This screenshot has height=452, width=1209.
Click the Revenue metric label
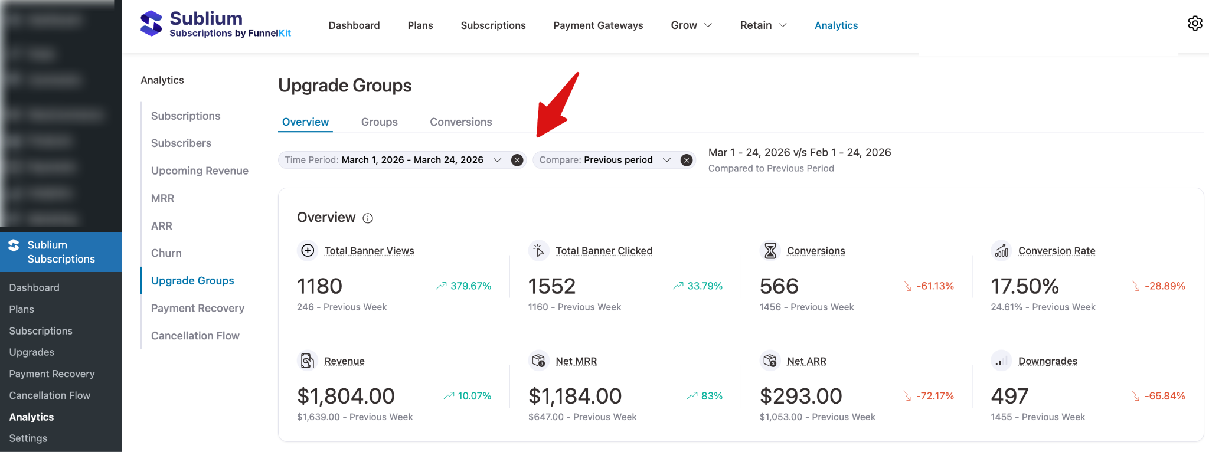tap(345, 361)
